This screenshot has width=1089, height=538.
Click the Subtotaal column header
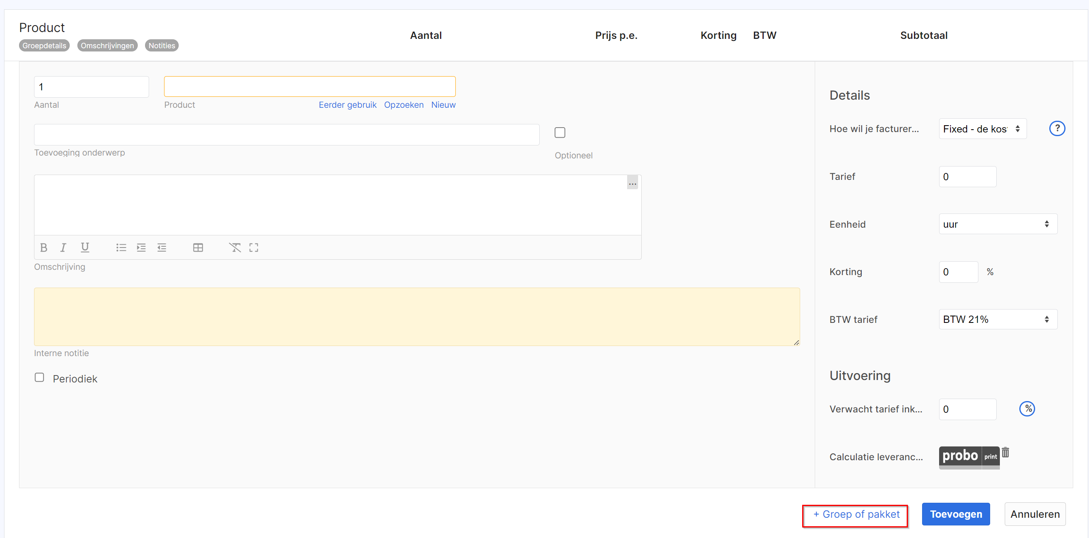click(x=924, y=36)
